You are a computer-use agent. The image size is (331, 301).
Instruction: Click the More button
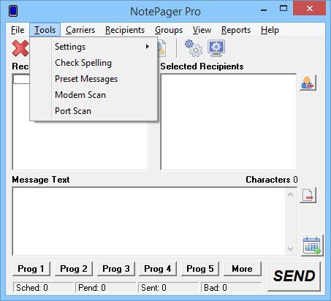coord(243,269)
